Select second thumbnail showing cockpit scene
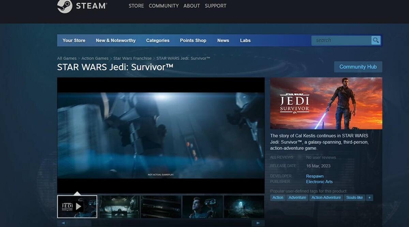 (119, 207)
